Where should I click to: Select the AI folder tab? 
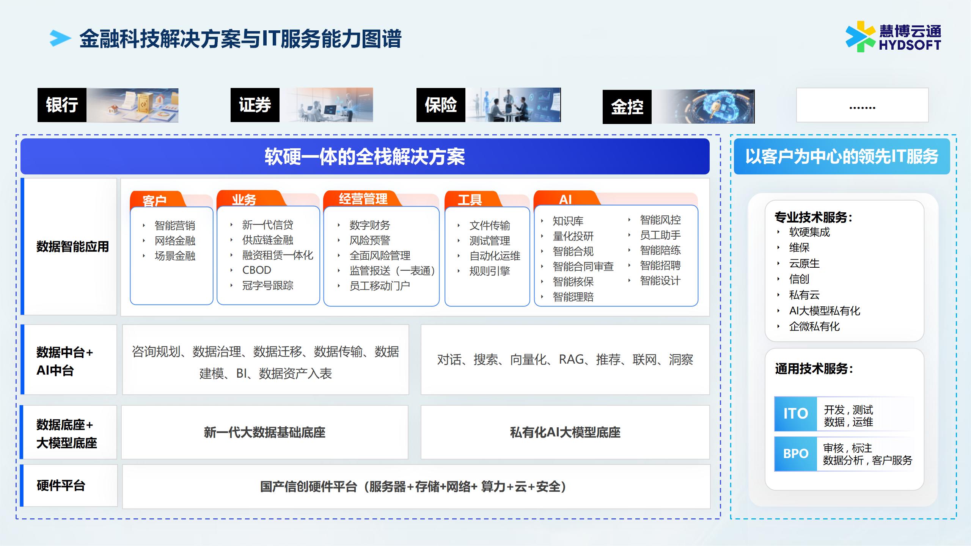[x=565, y=199]
